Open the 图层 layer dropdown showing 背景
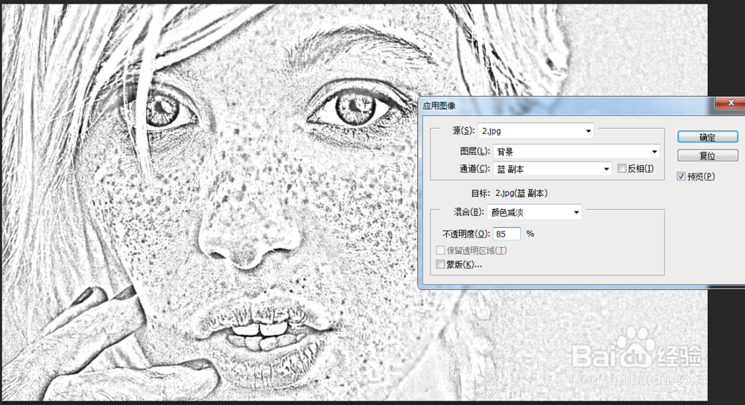 point(577,151)
